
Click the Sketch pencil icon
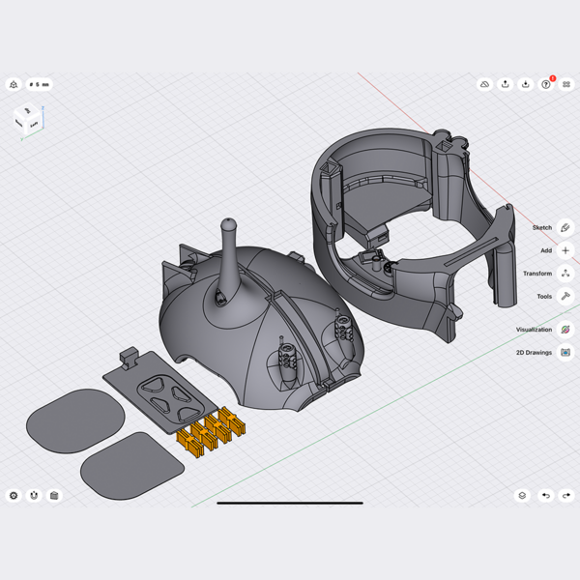565,227
